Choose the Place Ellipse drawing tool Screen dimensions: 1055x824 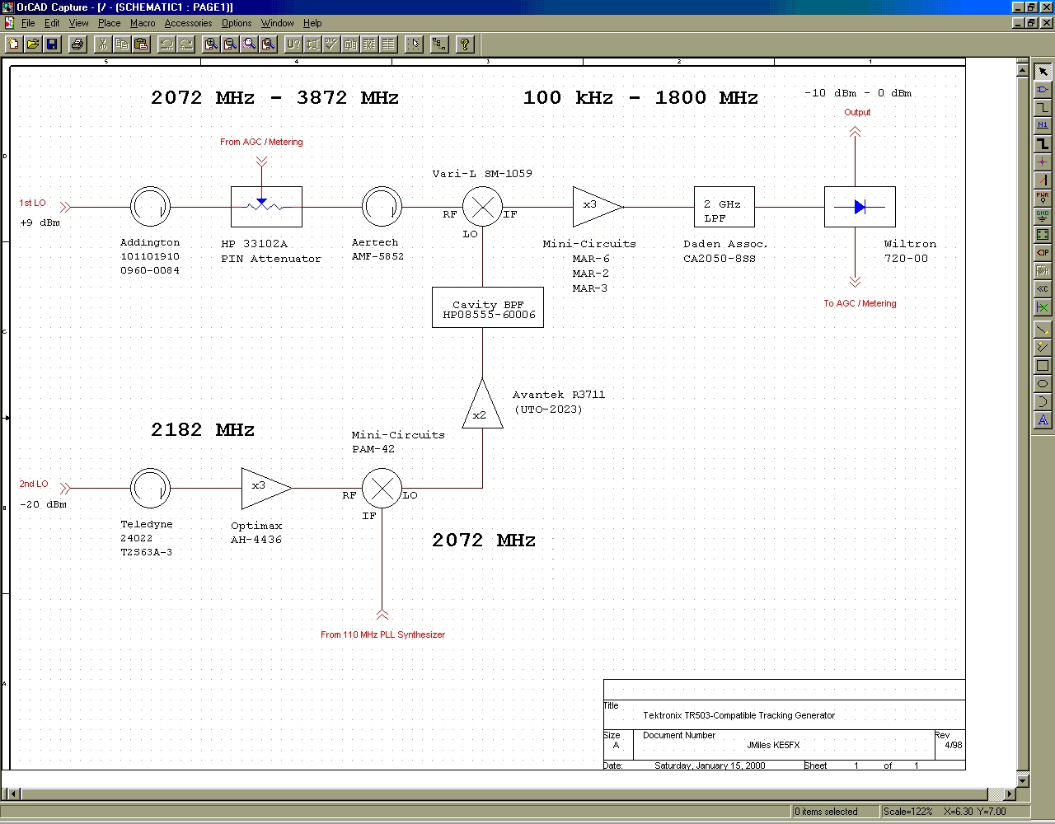(1043, 384)
